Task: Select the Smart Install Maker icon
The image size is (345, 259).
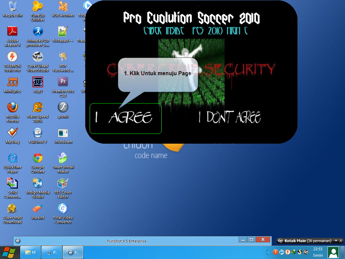Action: [63, 163]
